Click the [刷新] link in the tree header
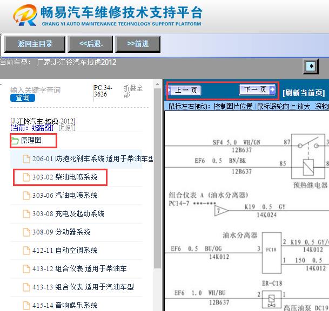The height and width of the screenshot is (311, 329). [x=67, y=128]
